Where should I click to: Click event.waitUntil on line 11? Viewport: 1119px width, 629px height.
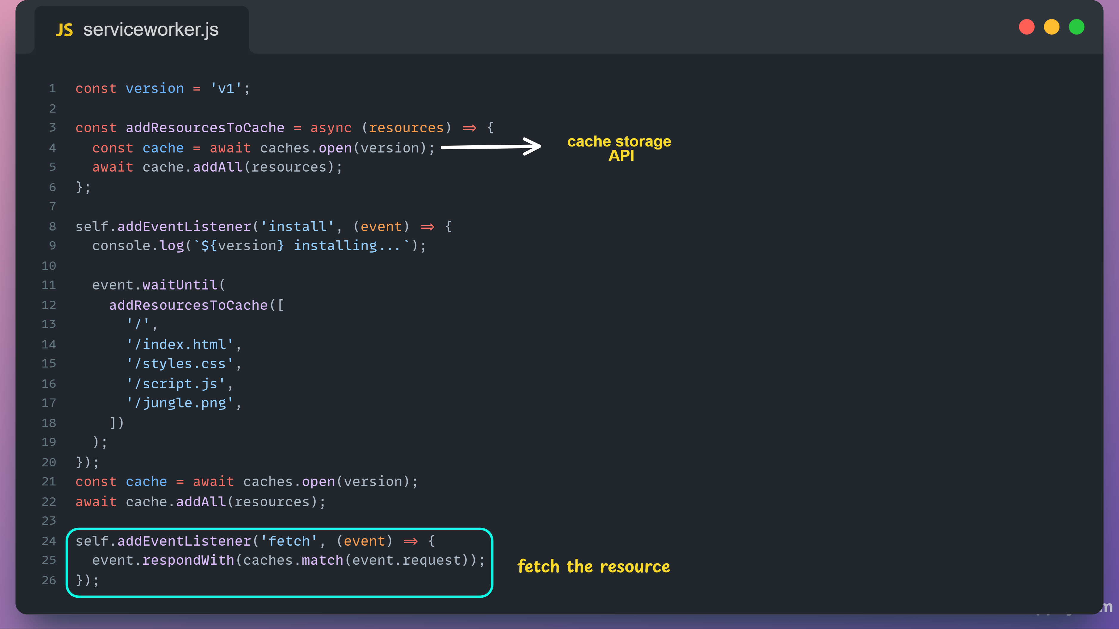(x=155, y=285)
